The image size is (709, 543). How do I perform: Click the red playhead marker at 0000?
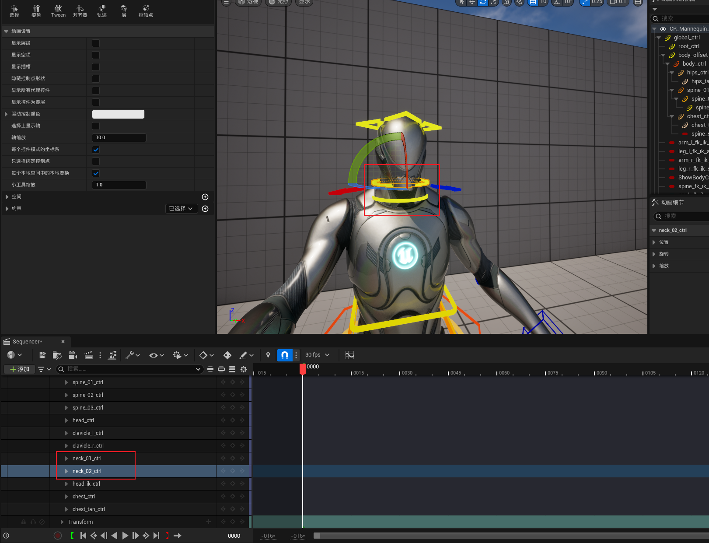(x=303, y=369)
